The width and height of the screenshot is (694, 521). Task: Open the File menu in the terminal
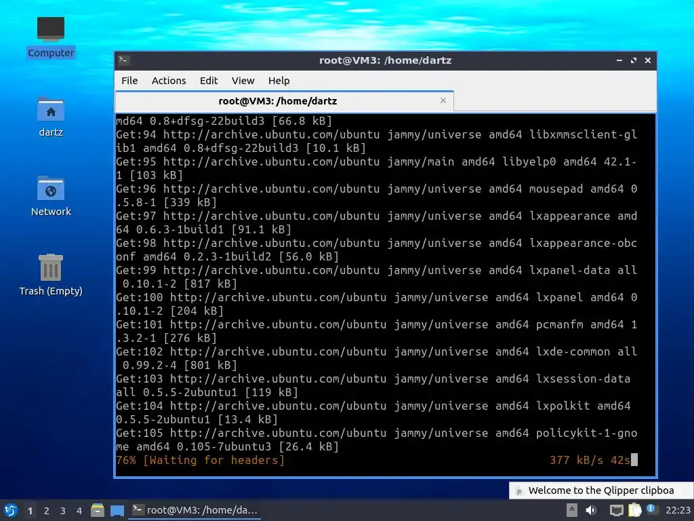click(x=129, y=81)
